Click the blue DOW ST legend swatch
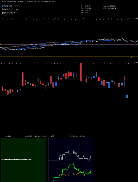 coord(3,6)
